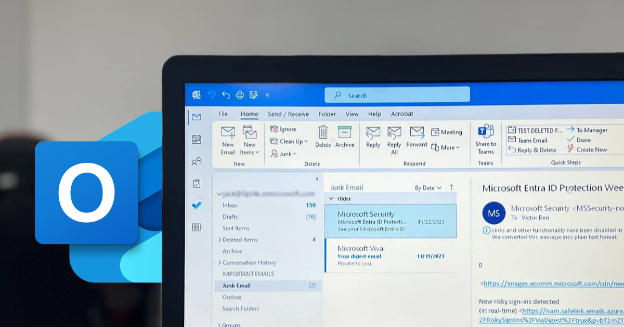
Task: Click the Delete trash can button
Action: point(323,137)
